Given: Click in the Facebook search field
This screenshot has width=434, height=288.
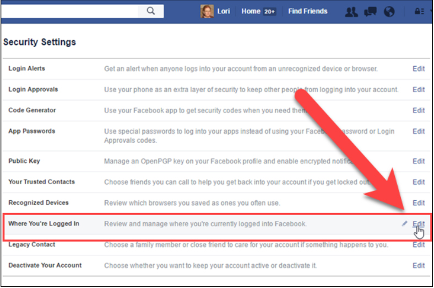Looking at the screenshot, I should click(70, 11).
